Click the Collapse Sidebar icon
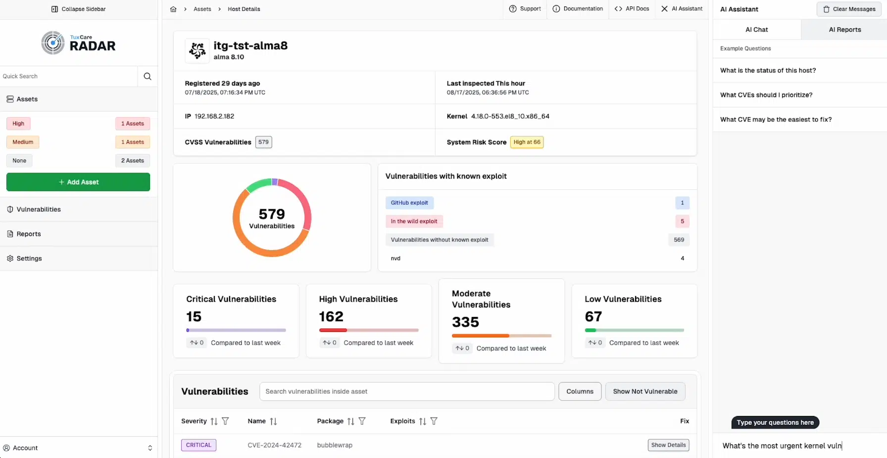The image size is (887, 458). tap(55, 9)
